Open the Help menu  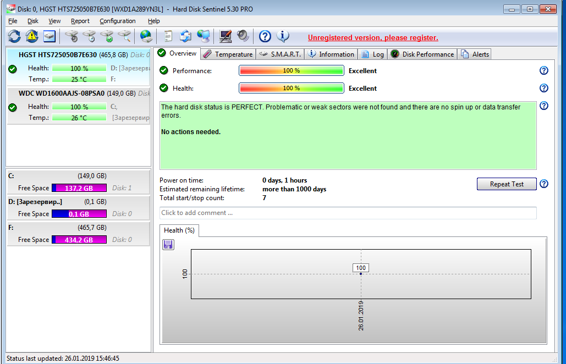154,21
